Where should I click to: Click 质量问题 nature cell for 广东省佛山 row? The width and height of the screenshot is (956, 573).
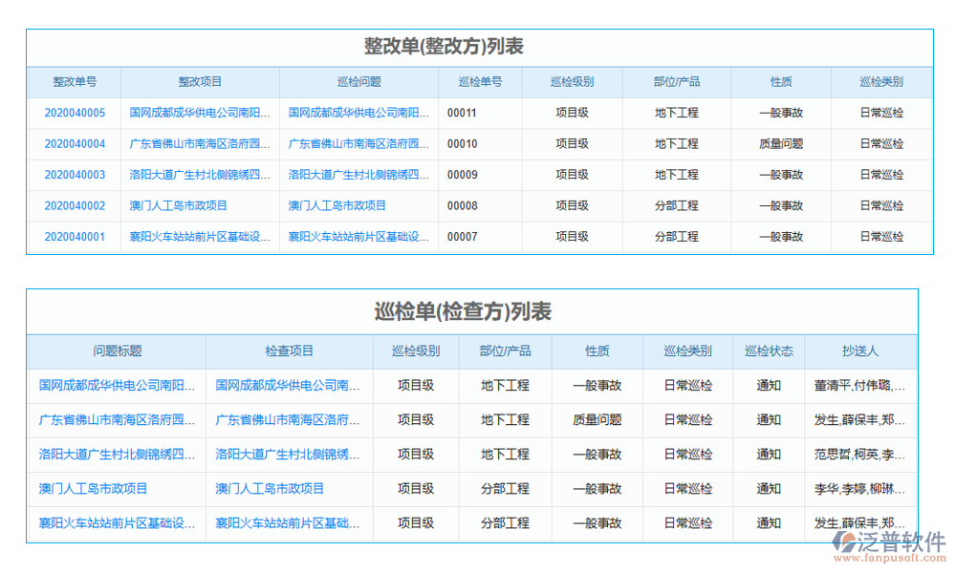[x=781, y=144]
